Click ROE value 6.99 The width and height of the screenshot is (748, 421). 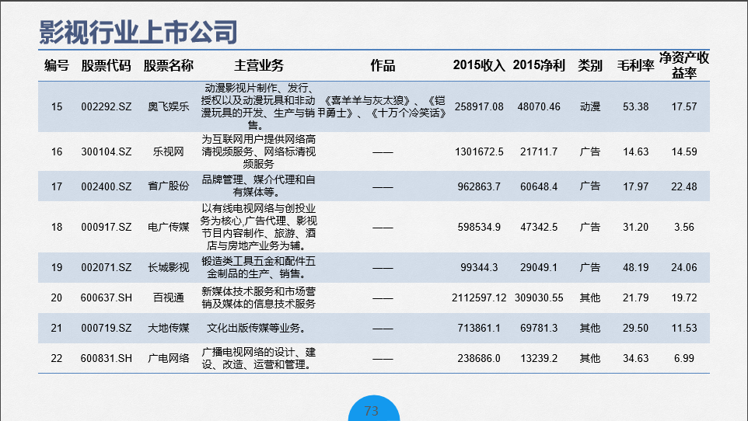coord(684,358)
